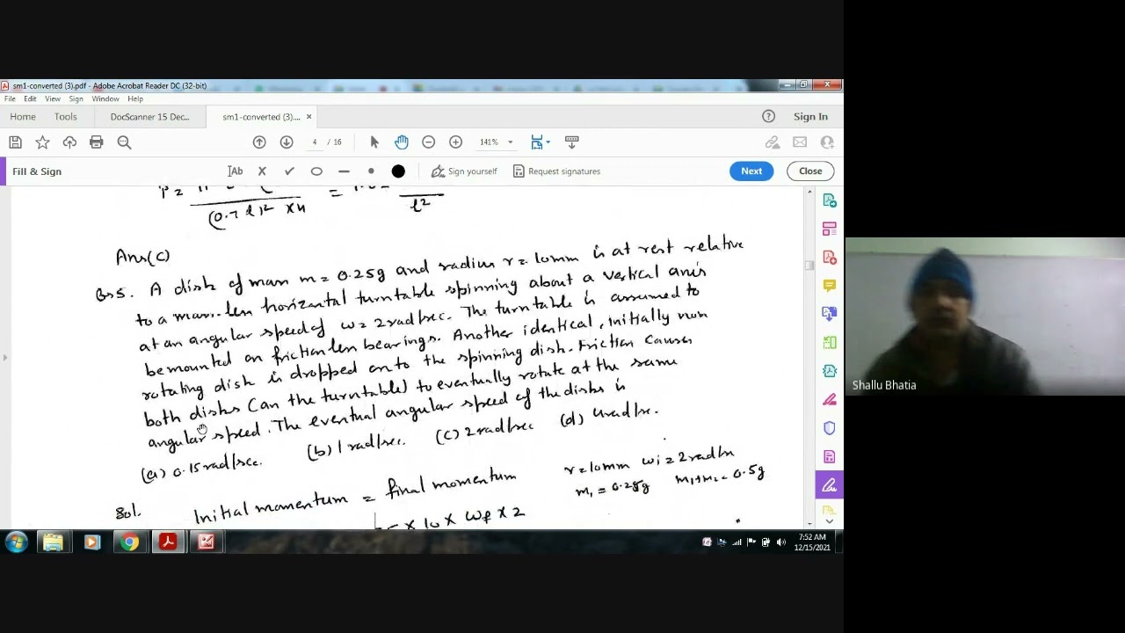Open Chrome from the taskbar

(129, 542)
